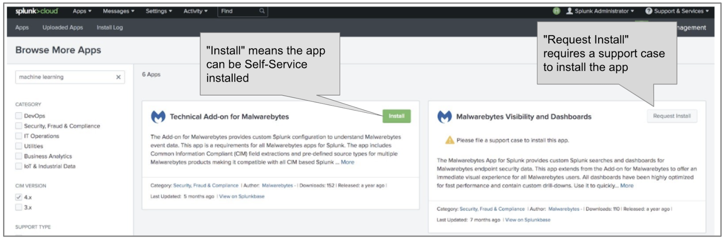Open the Apps dropdown menu
724x240 pixels.
point(82,11)
